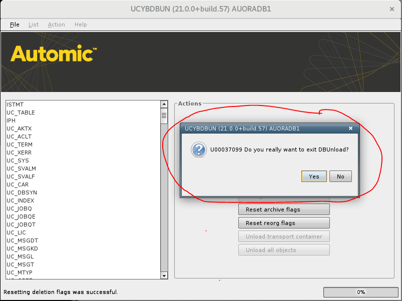The height and width of the screenshot is (301, 402).
Task: Click the Automic logo in banner
Action: (x=54, y=53)
